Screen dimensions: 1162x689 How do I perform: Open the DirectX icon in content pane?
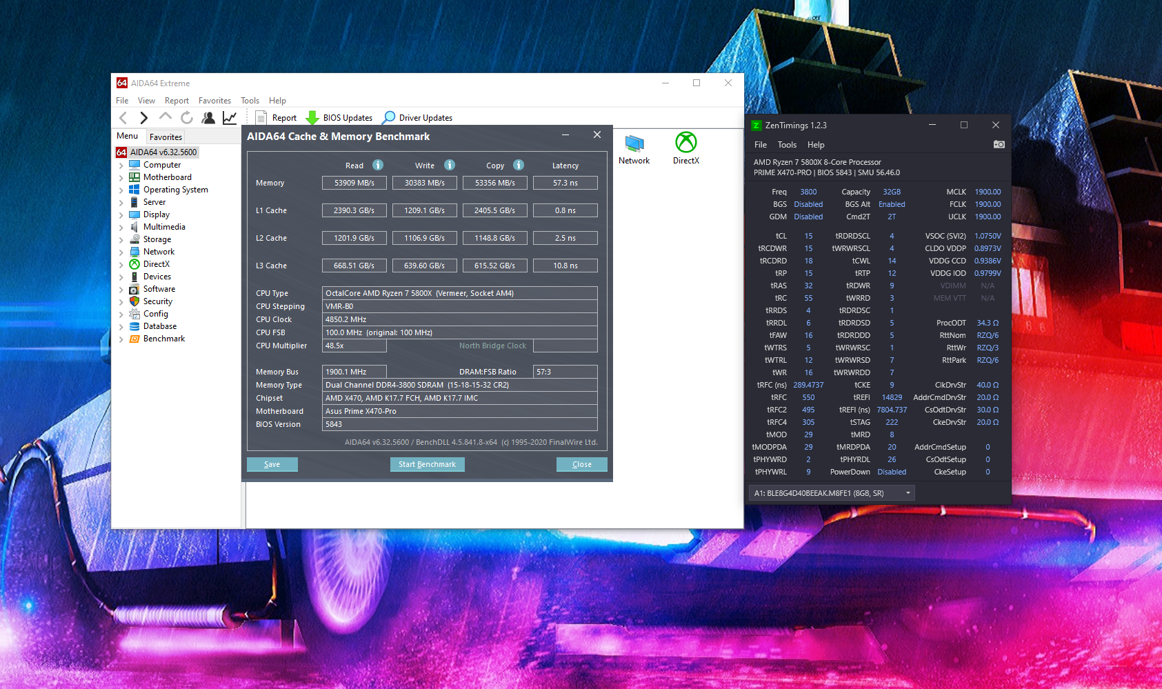tap(686, 148)
